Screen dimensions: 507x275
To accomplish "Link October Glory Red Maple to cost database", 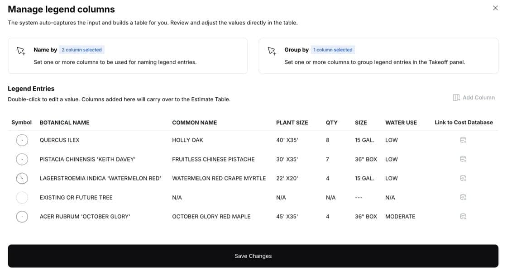I will tap(463, 216).
